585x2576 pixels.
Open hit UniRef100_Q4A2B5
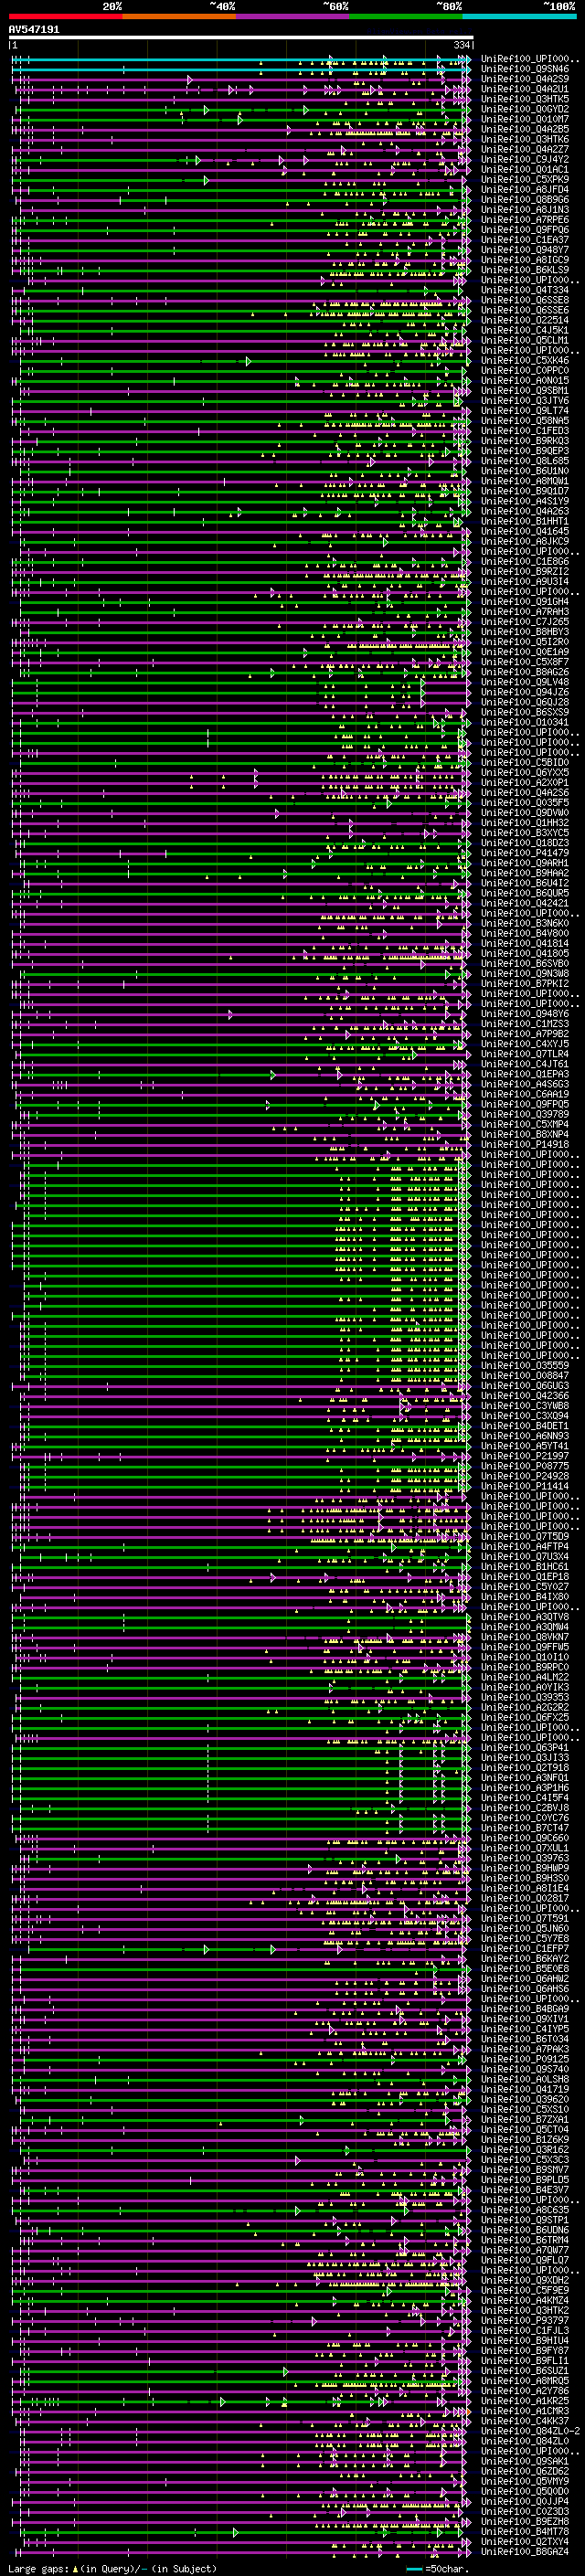tap(525, 129)
